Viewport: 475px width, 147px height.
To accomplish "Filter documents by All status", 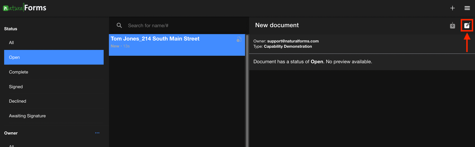I will click(54, 43).
